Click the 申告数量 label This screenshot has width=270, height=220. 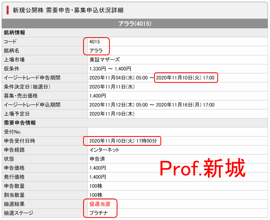pyautogui.click(x=14, y=186)
